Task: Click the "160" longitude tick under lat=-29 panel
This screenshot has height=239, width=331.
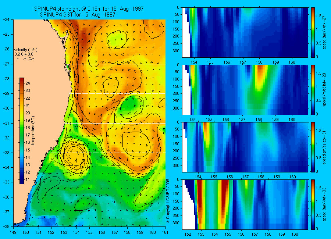Action: (x=292, y=120)
